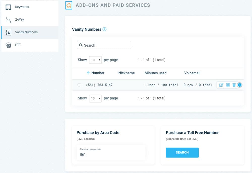The width and height of the screenshot is (252, 173).
Task: Open the bottom Show per page dropdown
Action: [x=95, y=98]
